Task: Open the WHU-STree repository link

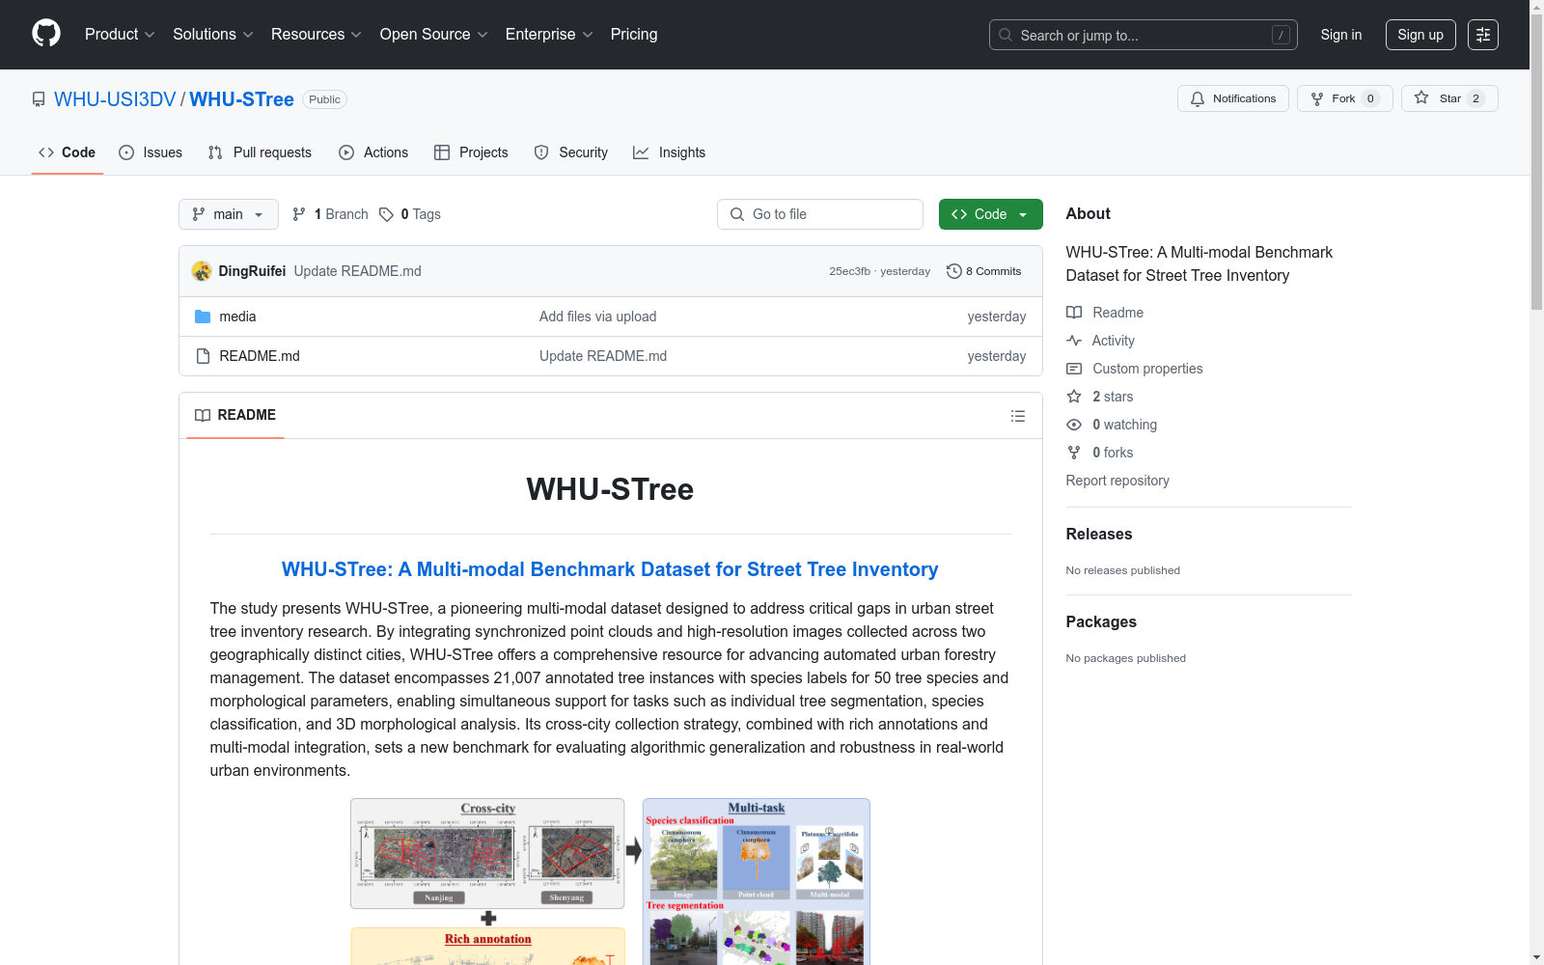Action: 241,99
